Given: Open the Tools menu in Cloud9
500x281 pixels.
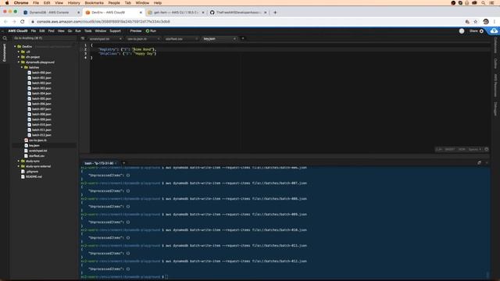Looking at the screenshot, I should point(88,31).
